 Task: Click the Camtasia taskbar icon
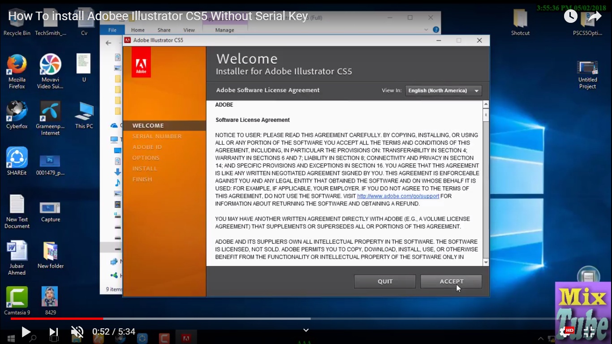164,338
